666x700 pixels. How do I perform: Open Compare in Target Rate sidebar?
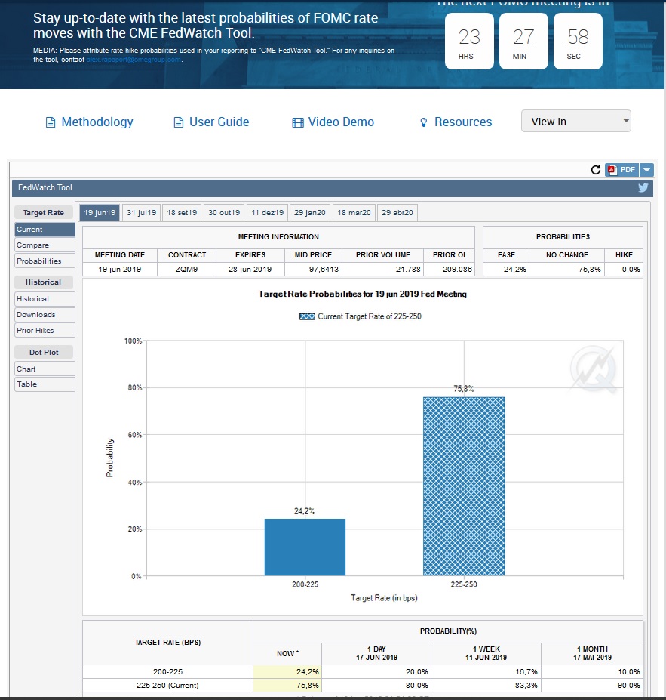[45, 245]
